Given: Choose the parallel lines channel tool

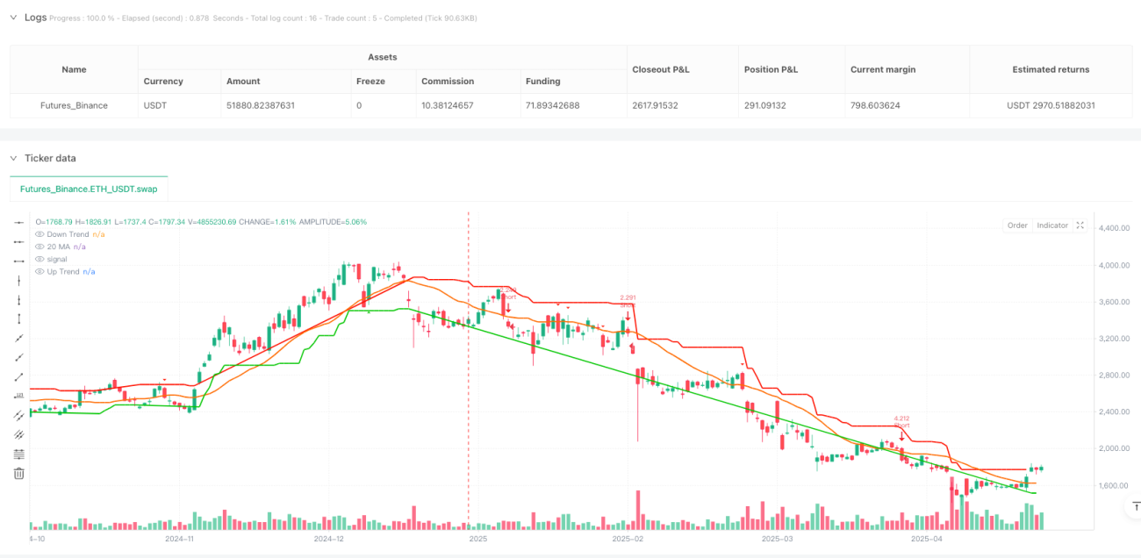Looking at the screenshot, I should coord(19,416).
